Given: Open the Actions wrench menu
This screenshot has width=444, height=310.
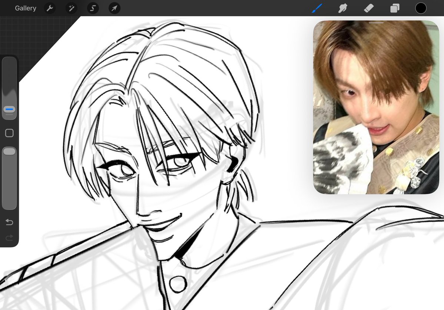Looking at the screenshot, I should [50, 8].
